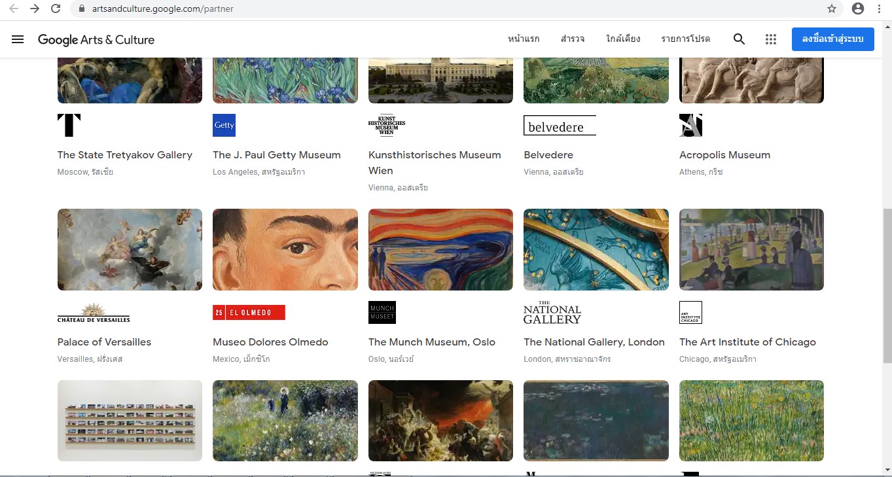Click the Seurat park painting thumbnail

tap(751, 249)
